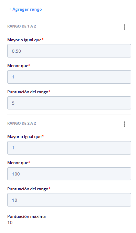The width and height of the screenshot is (136, 233).
Task: Open options menu for Rango de 2 a 2
Action: [x=124, y=124]
